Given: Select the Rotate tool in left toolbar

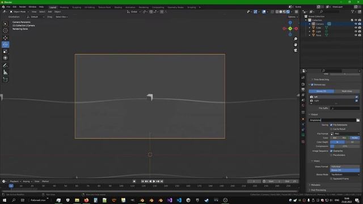Looking at the screenshot, I should click(5, 44).
